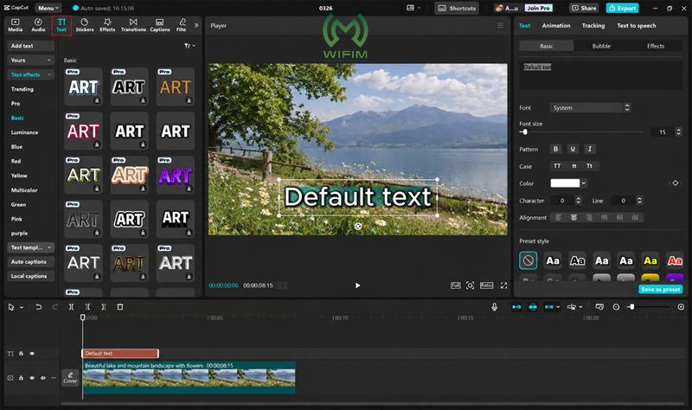Open the Audio panel

click(38, 25)
